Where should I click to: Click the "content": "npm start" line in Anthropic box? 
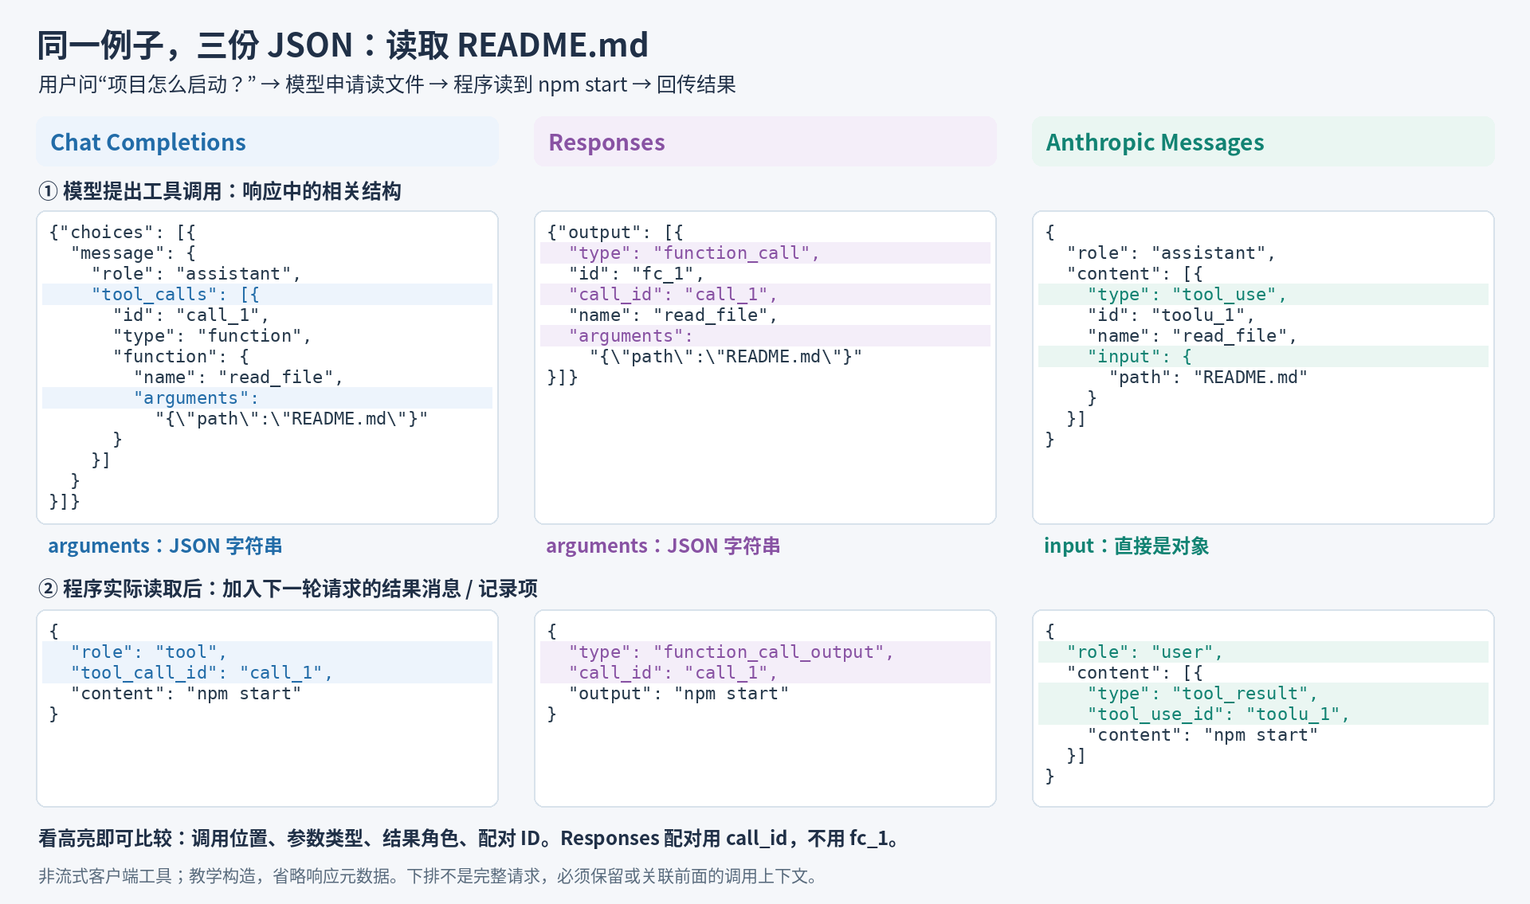point(1202,735)
